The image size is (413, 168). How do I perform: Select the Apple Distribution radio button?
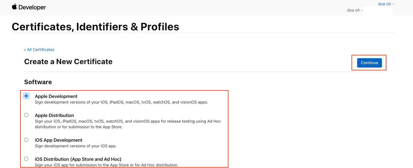tap(26, 115)
